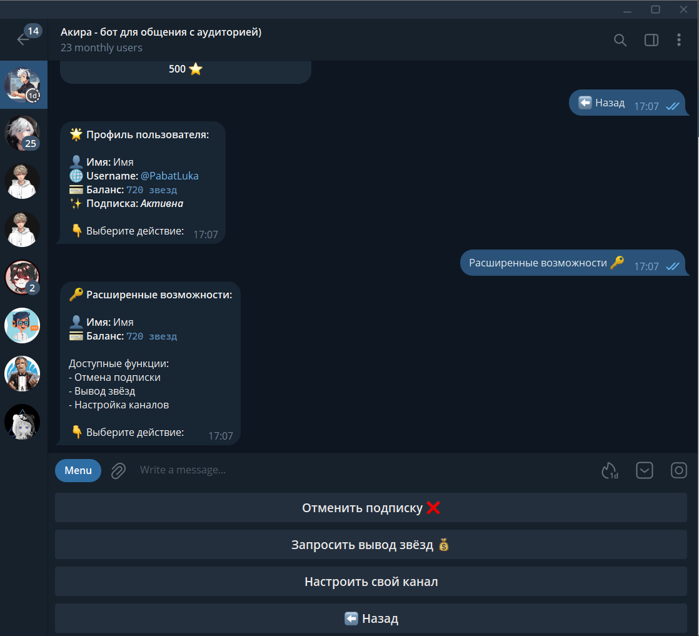Select the active chat avatar with 1d badge
The width and height of the screenshot is (699, 636).
[x=23, y=85]
